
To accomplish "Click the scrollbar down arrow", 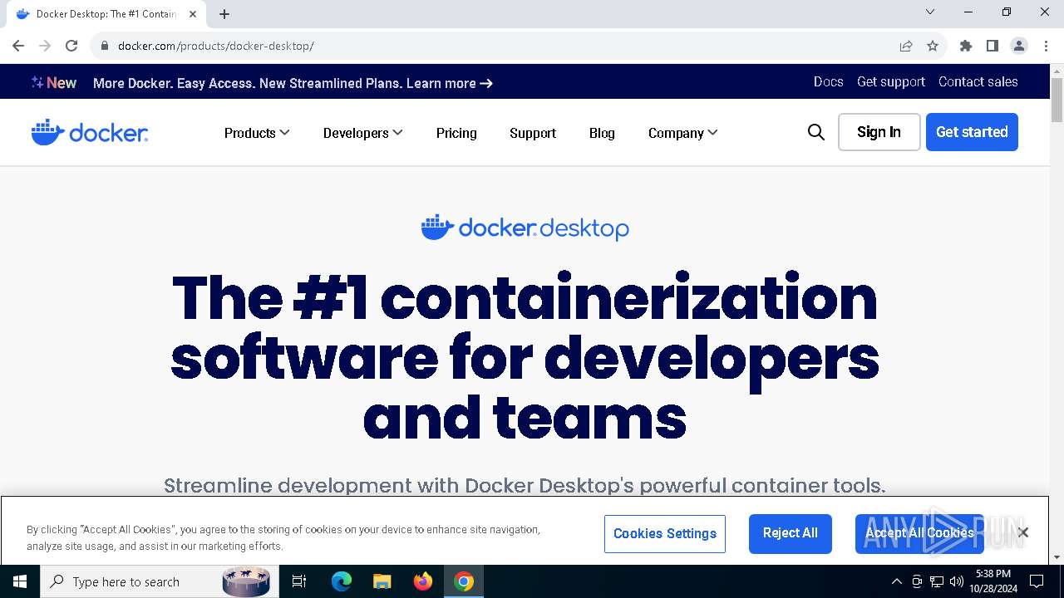I will [x=1057, y=557].
